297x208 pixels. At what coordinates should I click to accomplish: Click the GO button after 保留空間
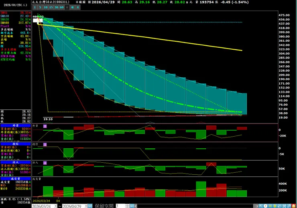tap(132, 206)
